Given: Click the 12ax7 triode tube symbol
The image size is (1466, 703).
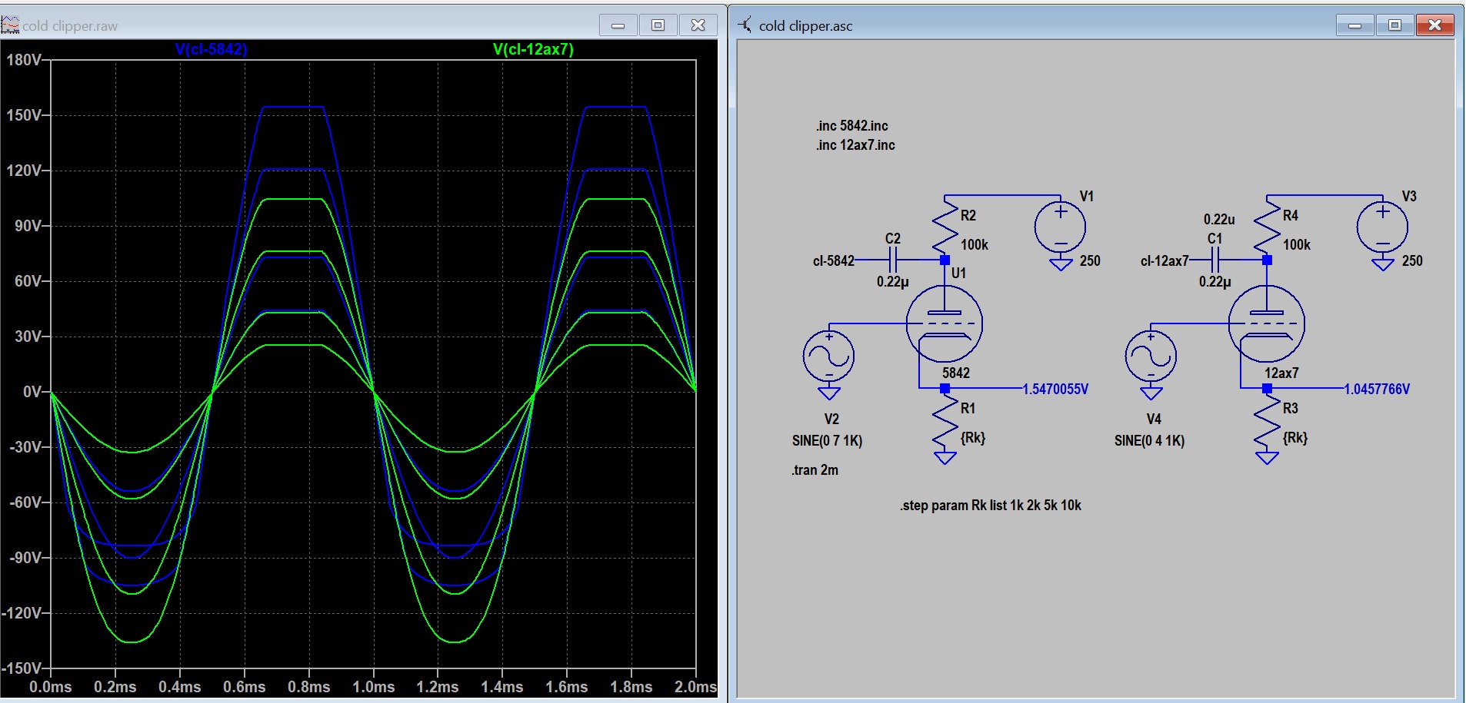Looking at the screenshot, I should click(x=1267, y=323).
